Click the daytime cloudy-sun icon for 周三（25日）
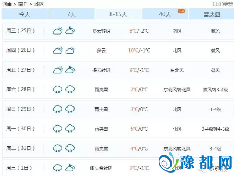Screen dimensions: 234x177 point(58,31)
